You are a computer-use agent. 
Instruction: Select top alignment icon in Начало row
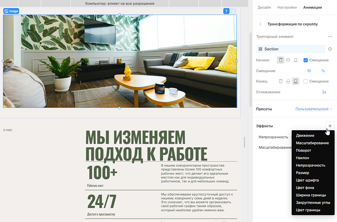click(x=281, y=60)
